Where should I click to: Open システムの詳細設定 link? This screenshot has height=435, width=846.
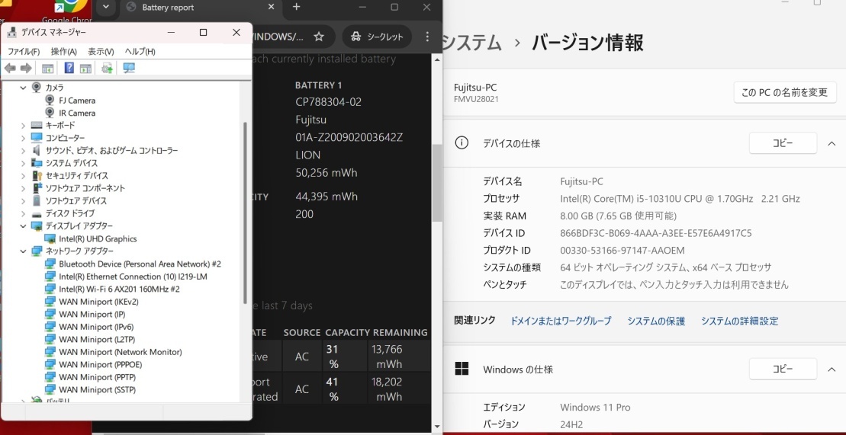point(740,321)
